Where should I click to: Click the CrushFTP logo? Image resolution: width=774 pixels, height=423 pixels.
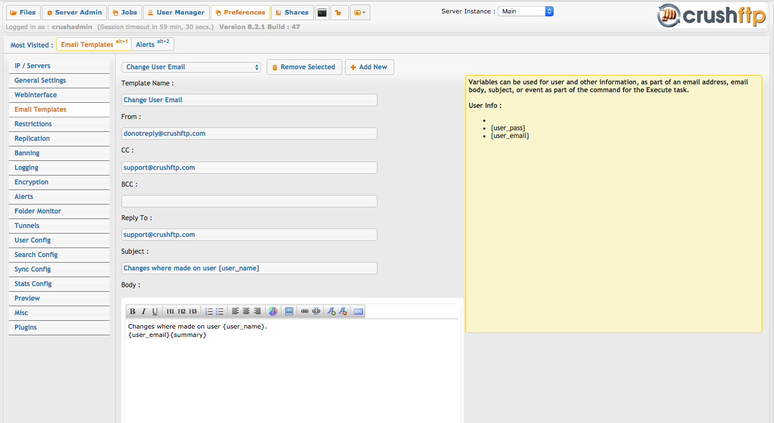[x=711, y=15]
